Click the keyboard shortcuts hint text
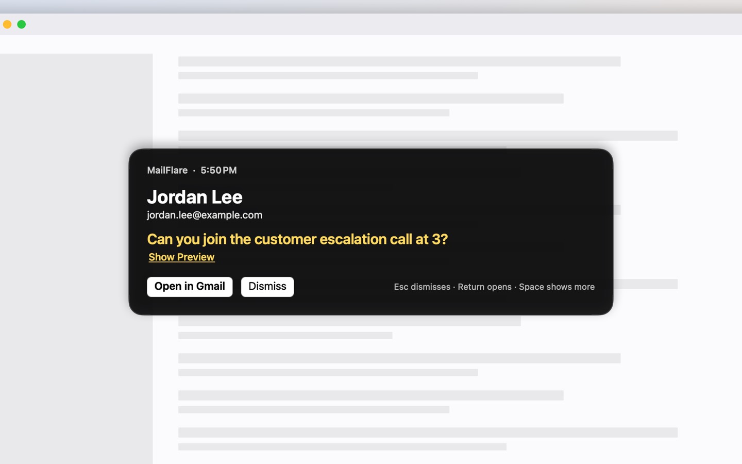 [x=494, y=287]
